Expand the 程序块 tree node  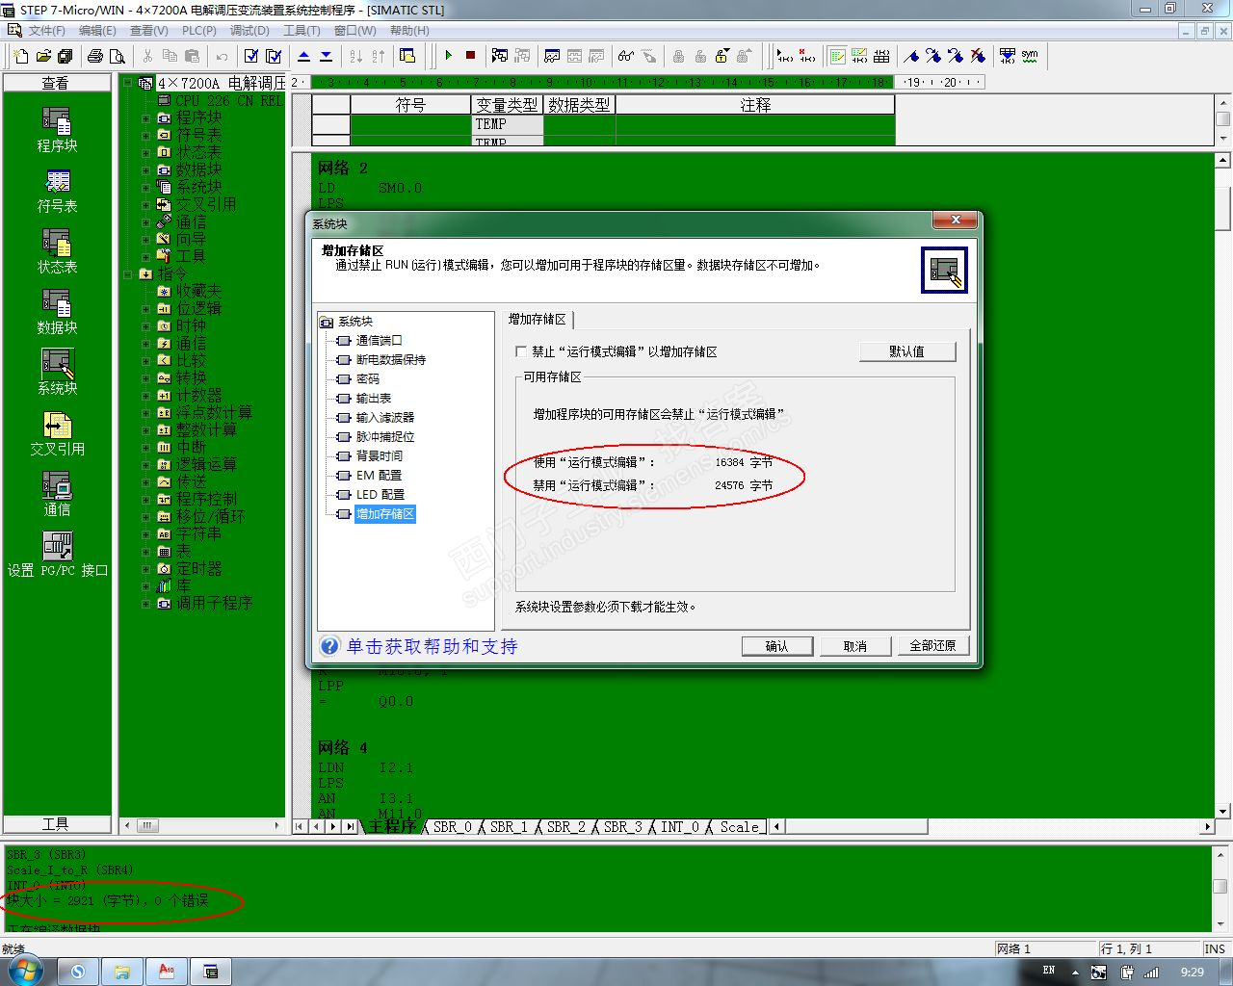(x=146, y=118)
